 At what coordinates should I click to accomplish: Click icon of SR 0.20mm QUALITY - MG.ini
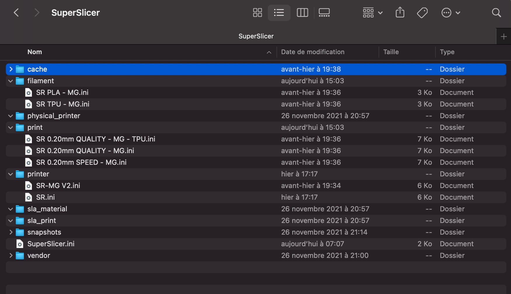[29, 151]
